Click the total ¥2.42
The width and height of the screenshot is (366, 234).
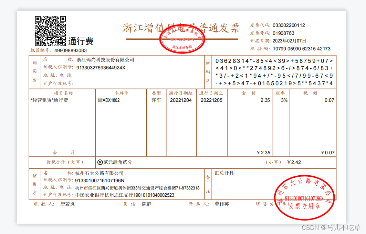[294, 163]
